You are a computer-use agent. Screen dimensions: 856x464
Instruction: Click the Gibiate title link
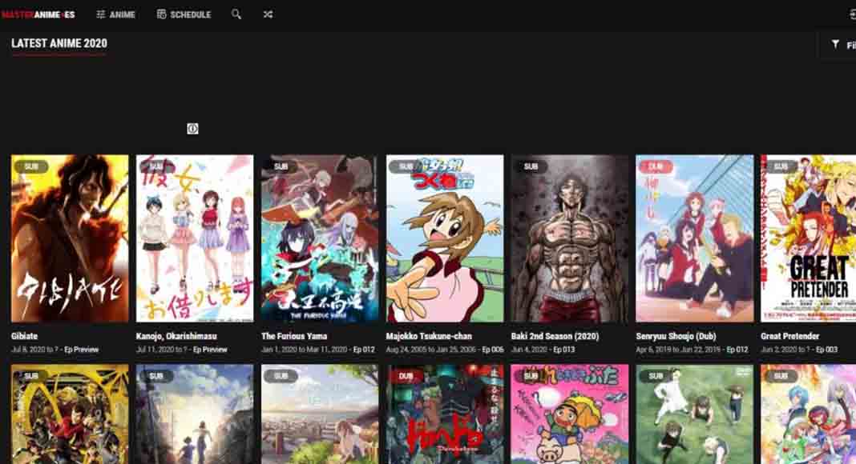pos(25,336)
